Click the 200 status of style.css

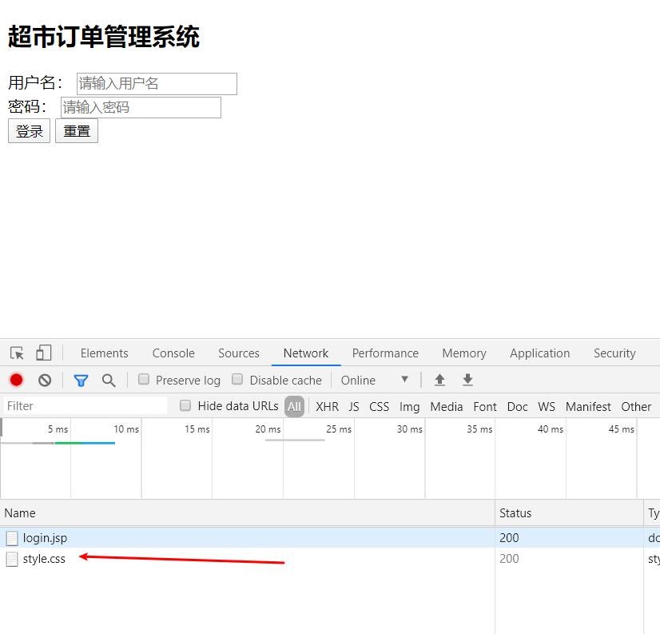[x=509, y=559]
